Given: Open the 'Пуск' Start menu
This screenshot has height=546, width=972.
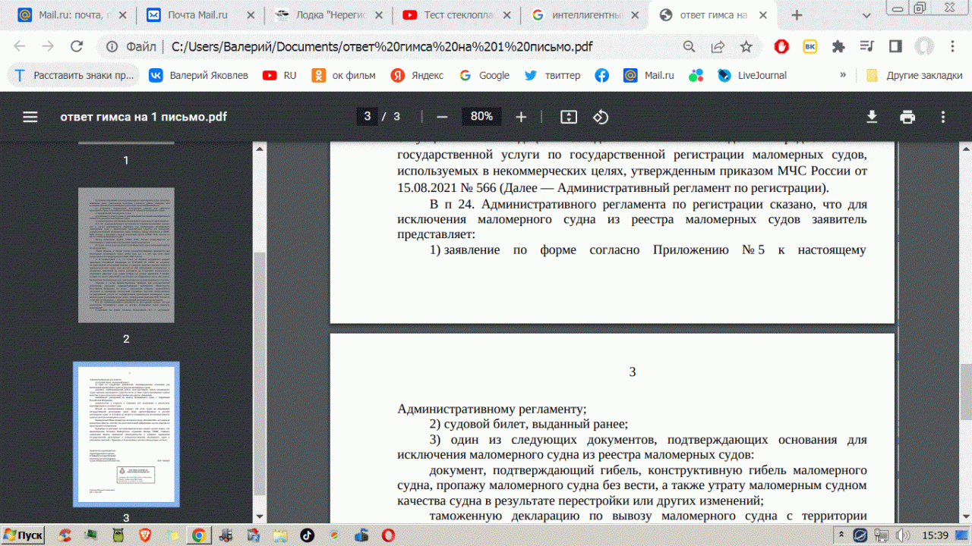Looking at the screenshot, I should (x=22, y=535).
